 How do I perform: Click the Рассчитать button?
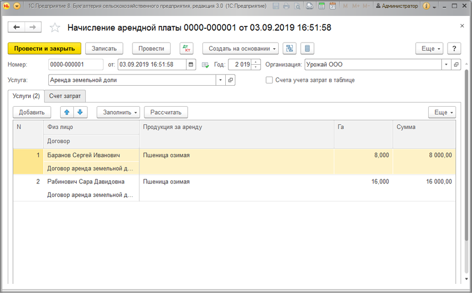(166, 112)
